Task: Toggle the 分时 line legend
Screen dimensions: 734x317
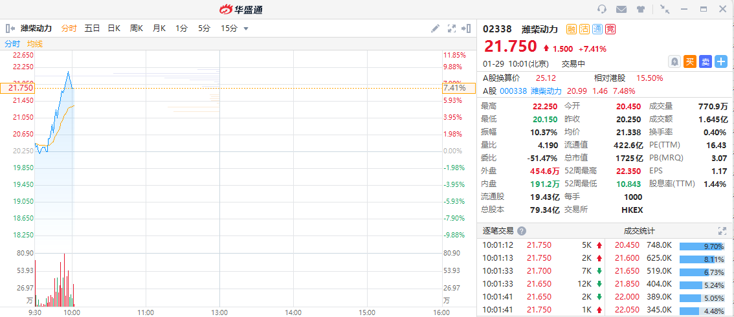Action: 13,44
